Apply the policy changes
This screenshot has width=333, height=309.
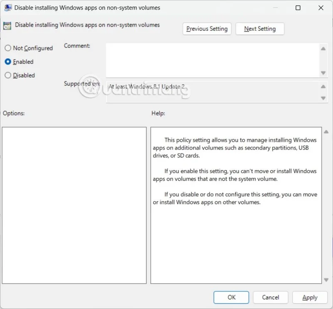(x=310, y=297)
